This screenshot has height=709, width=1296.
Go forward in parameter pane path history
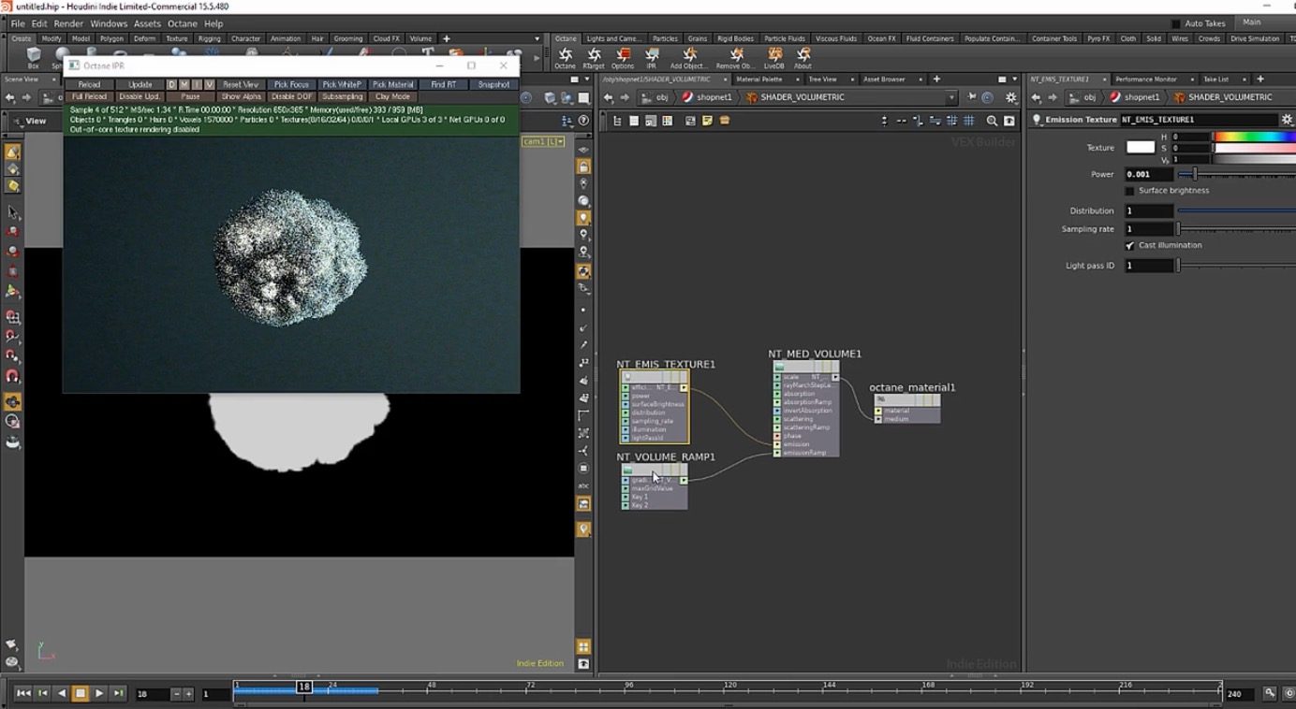[1053, 97]
